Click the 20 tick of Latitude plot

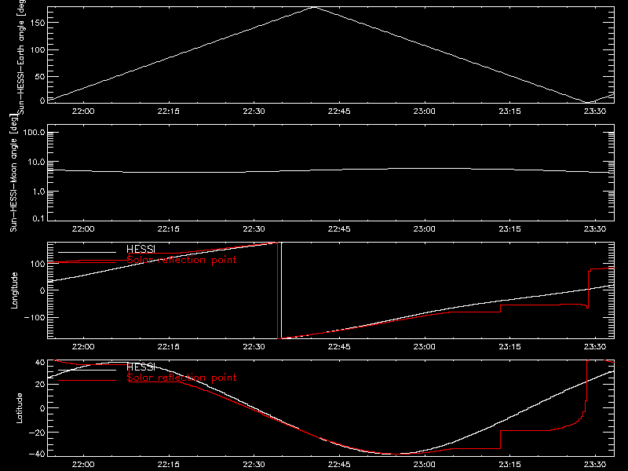41,385
